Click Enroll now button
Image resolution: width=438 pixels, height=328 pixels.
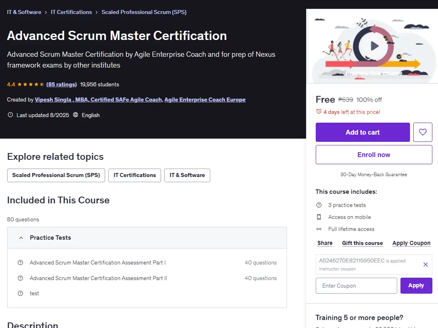(x=374, y=155)
